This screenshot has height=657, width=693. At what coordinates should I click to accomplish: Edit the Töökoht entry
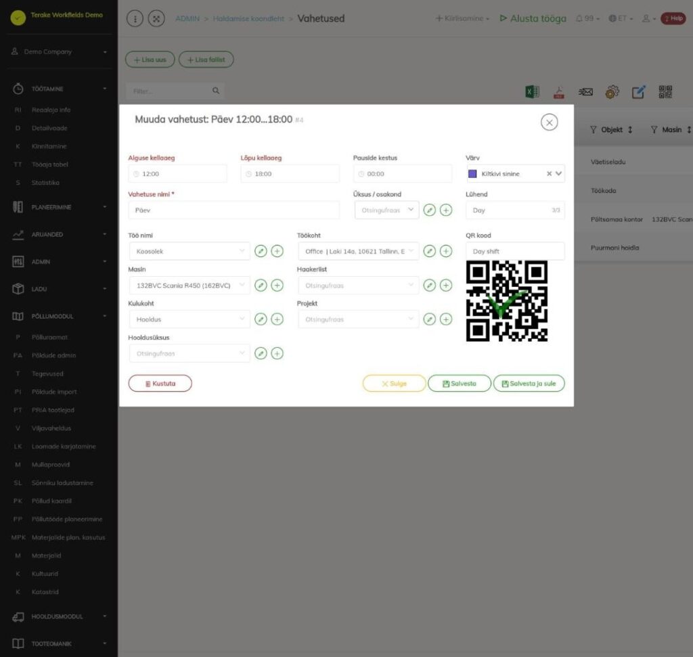[x=430, y=252]
